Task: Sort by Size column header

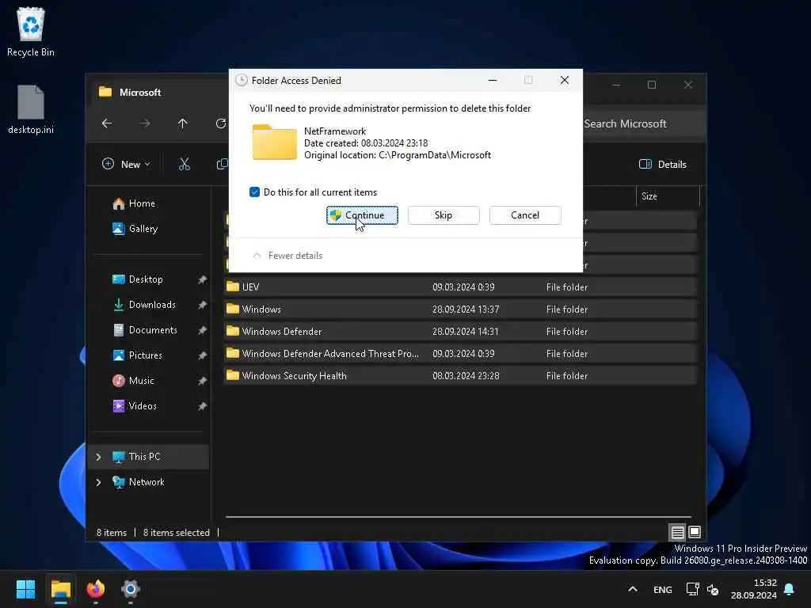Action: pyautogui.click(x=667, y=196)
